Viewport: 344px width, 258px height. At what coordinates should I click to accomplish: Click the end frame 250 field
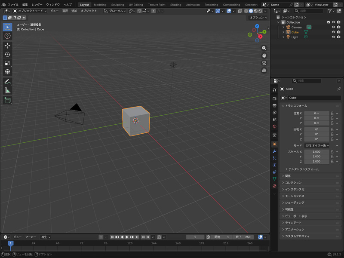[243, 237]
